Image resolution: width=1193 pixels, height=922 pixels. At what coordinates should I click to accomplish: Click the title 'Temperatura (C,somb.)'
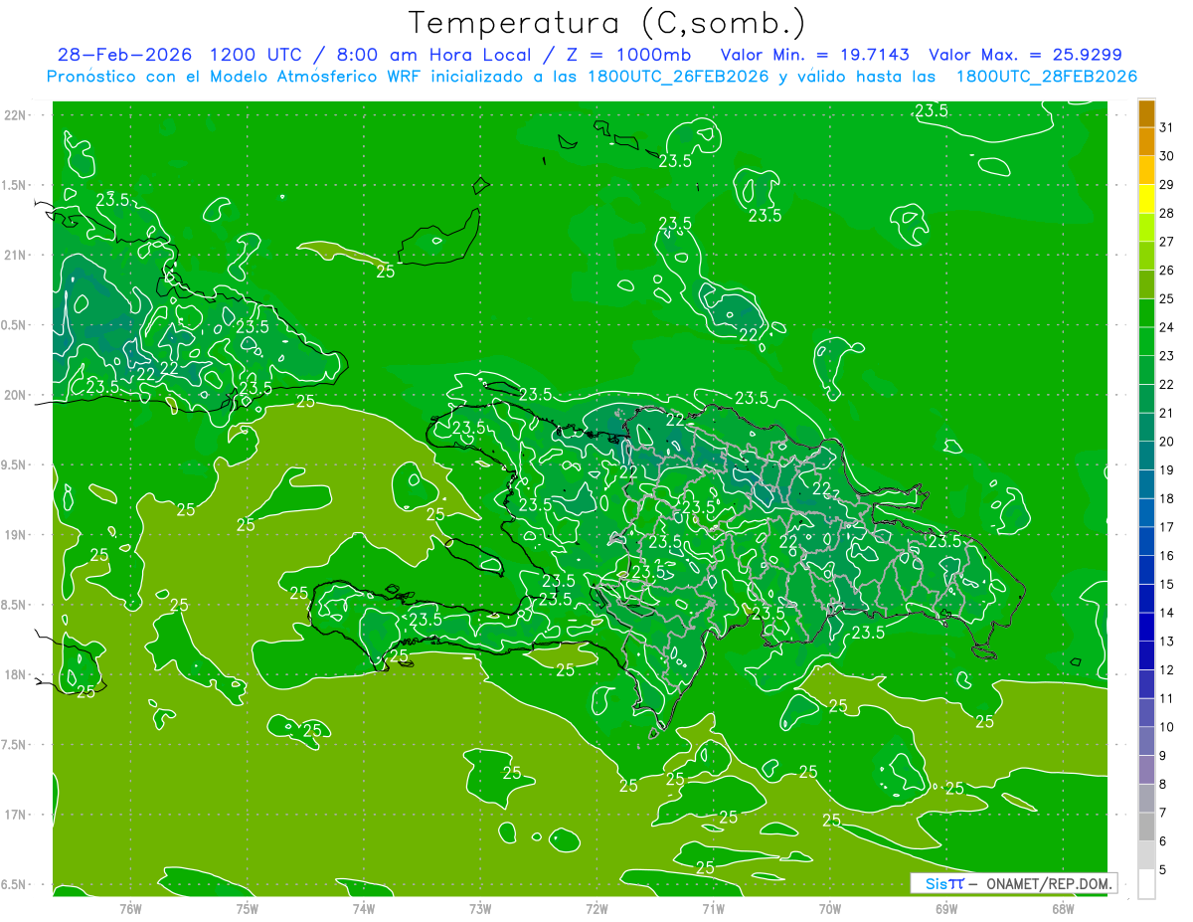(607, 23)
